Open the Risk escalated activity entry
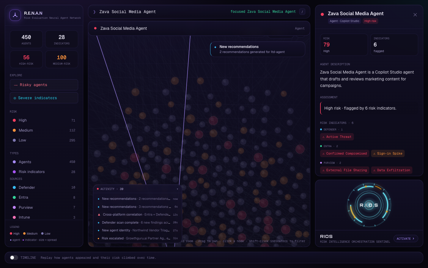Image resolution: width=428 pixels, height=268 pixels. click(x=138, y=239)
